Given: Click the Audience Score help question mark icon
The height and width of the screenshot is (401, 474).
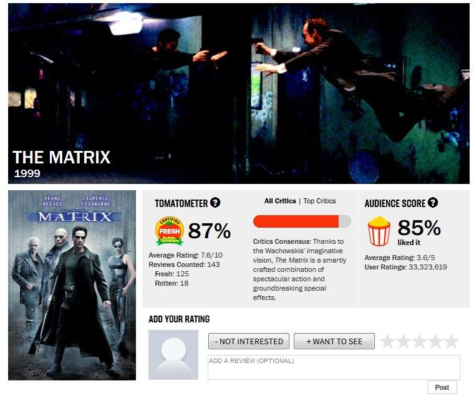Looking at the screenshot, I should point(433,203).
